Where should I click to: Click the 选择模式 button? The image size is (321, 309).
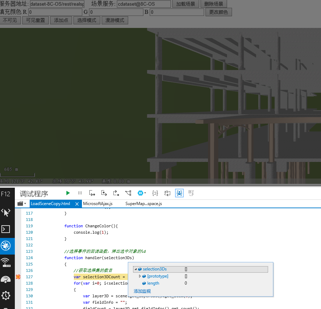[x=87, y=20]
